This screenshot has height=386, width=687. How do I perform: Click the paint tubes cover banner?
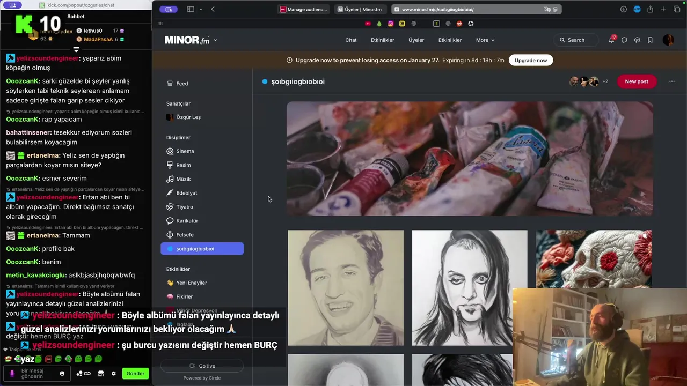click(x=470, y=159)
